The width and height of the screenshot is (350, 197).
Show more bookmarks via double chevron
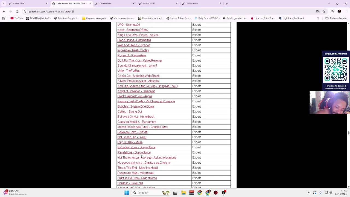(318, 18)
